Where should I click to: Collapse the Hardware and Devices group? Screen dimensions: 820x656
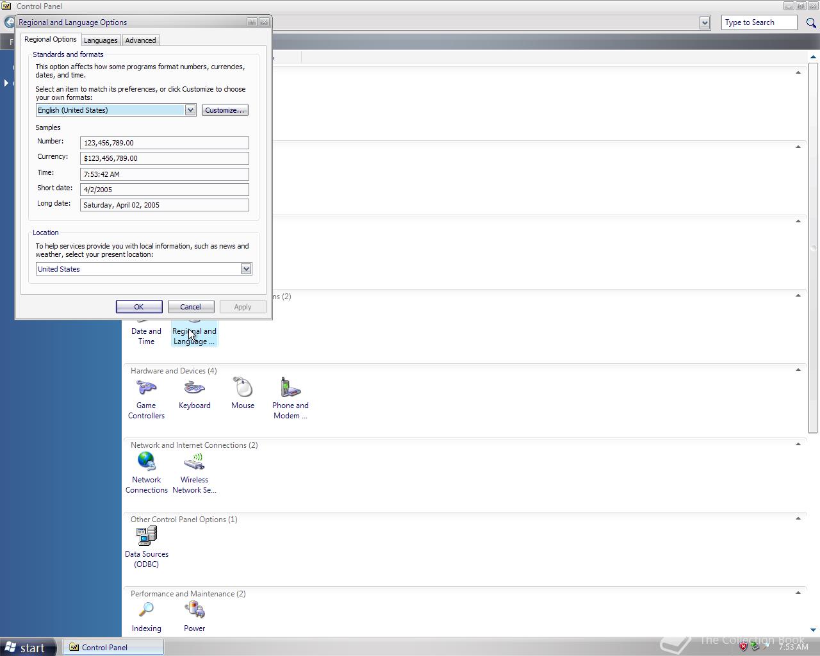pyautogui.click(x=798, y=370)
